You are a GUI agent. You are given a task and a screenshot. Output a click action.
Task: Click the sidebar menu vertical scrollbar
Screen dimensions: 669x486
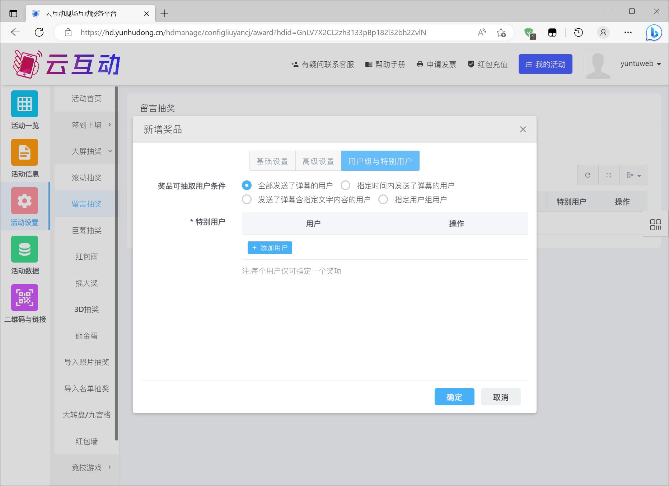click(x=116, y=264)
